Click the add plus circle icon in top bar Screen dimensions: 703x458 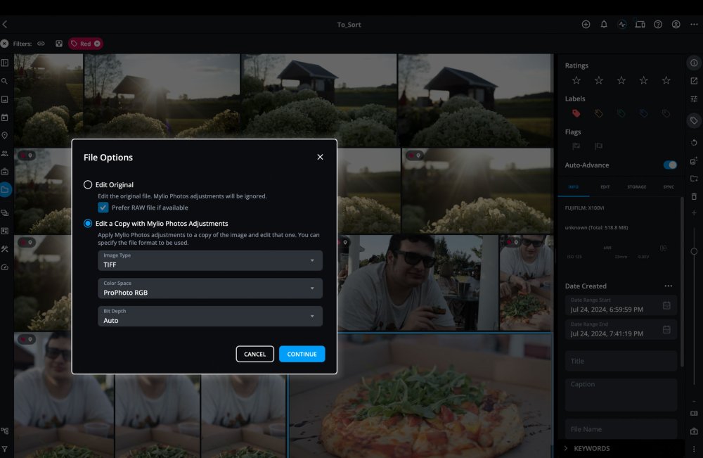(586, 24)
